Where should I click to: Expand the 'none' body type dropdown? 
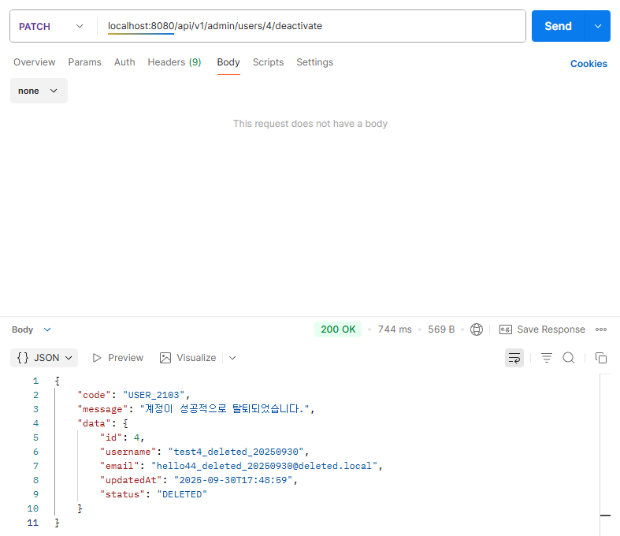[39, 91]
